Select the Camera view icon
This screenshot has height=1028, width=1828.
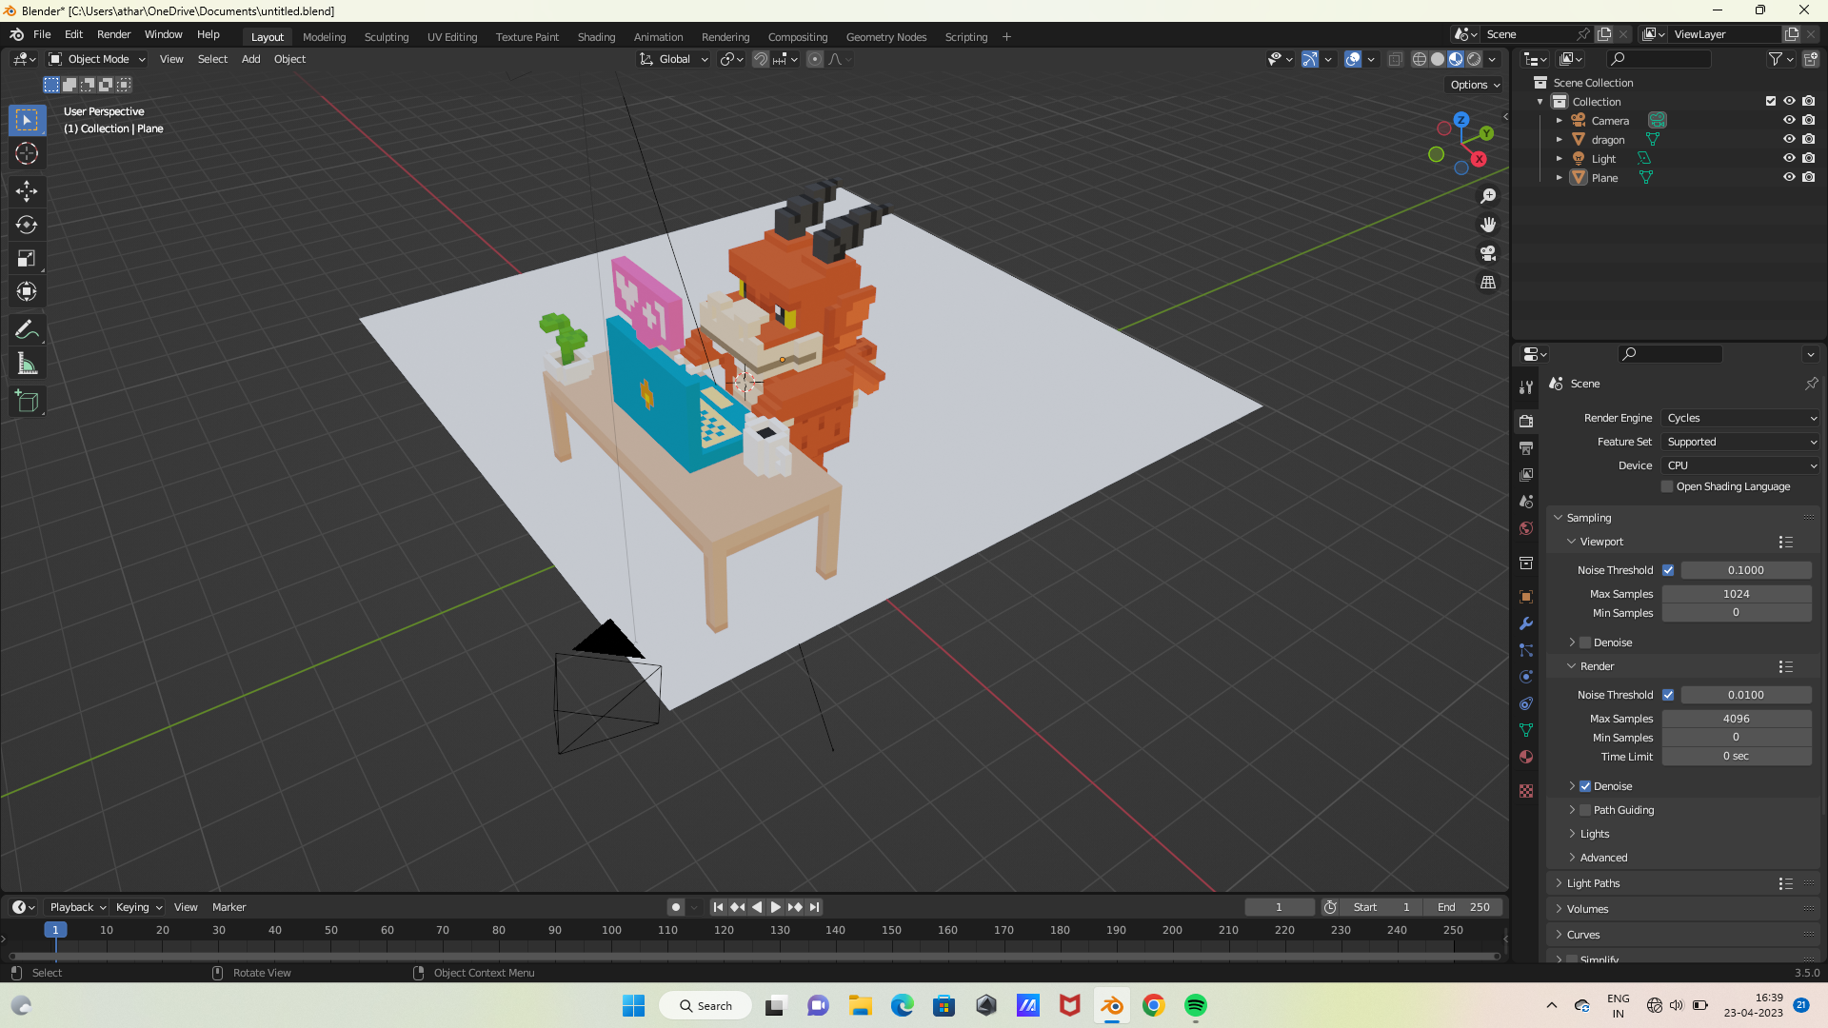tap(1489, 253)
